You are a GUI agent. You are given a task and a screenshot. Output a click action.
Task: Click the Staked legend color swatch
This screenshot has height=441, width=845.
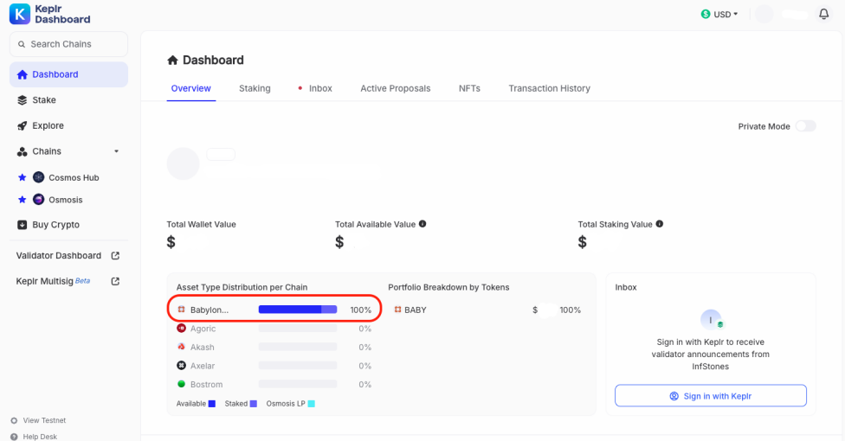[x=254, y=404]
